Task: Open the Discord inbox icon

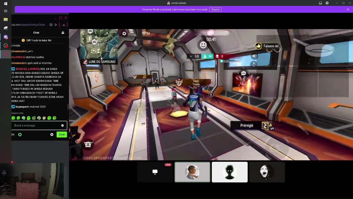Action: [320, 3]
